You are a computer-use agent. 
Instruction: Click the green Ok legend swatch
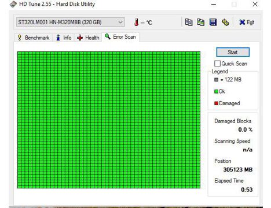coord(216,91)
